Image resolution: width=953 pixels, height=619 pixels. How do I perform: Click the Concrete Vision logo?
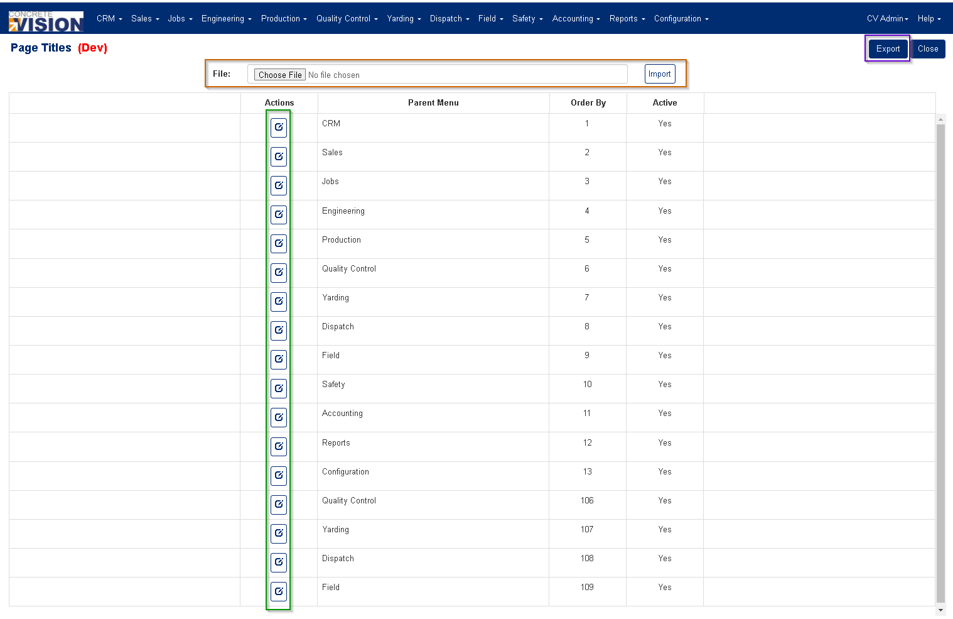click(46, 21)
